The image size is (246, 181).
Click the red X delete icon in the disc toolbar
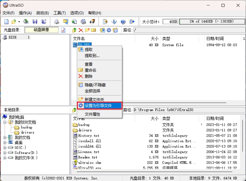tap(81, 30)
